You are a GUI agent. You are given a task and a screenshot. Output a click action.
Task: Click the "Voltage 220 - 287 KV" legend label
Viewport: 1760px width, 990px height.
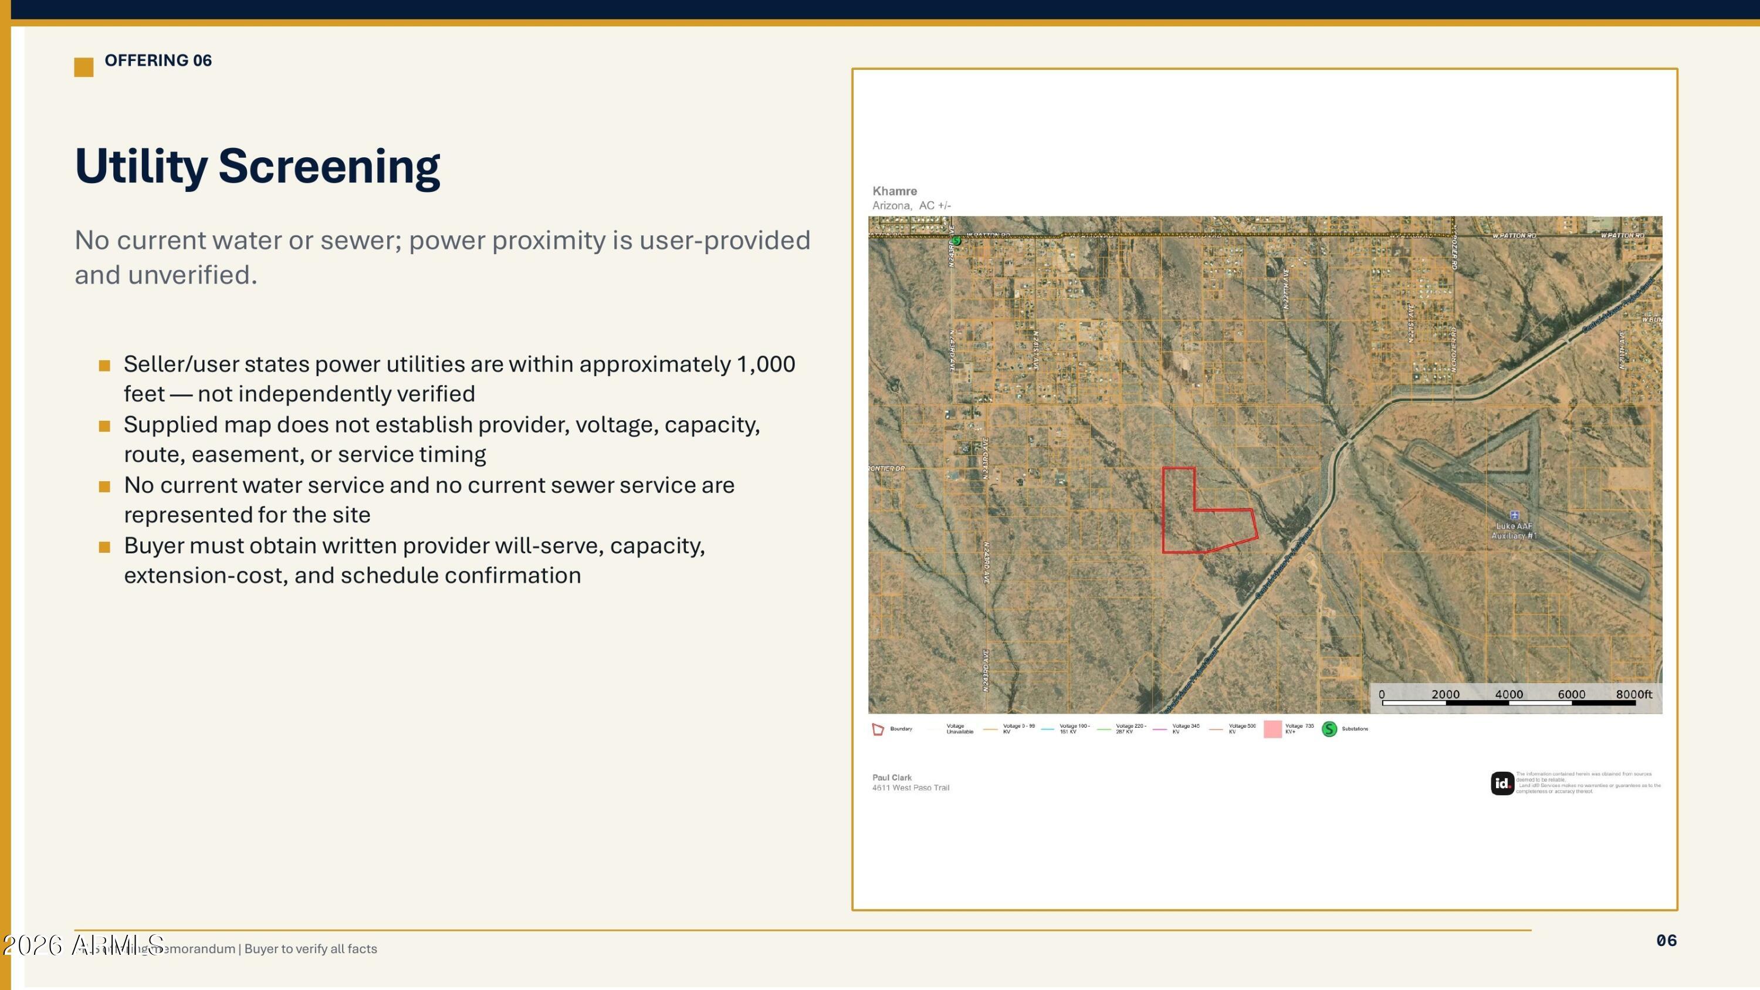pyautogui.click(x=1132, y=729)
